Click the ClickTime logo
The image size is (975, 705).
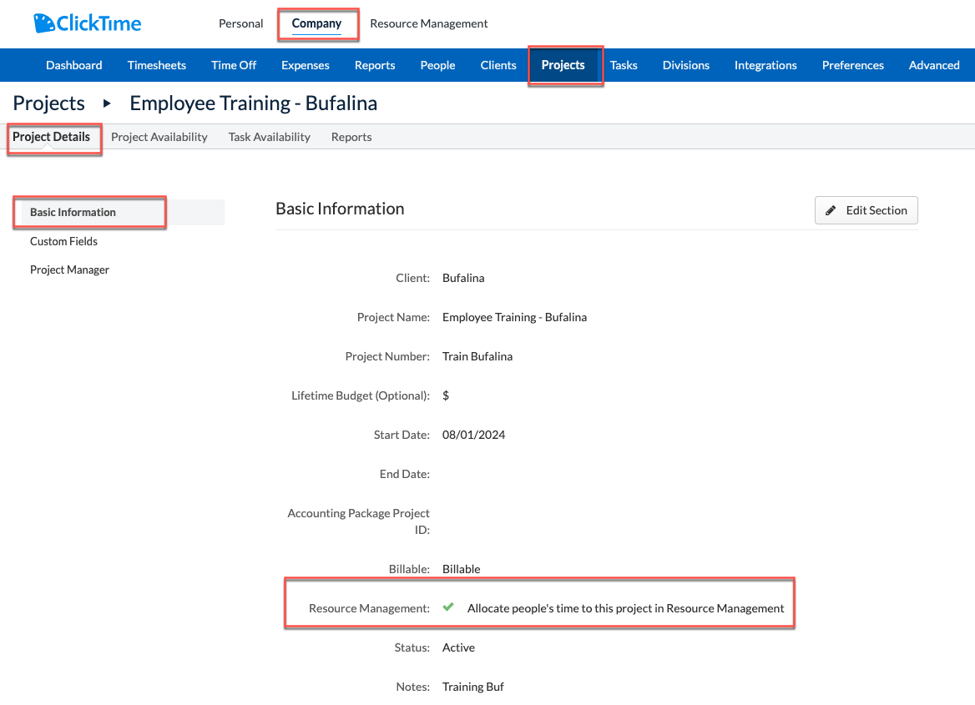[x=88, y=23]
